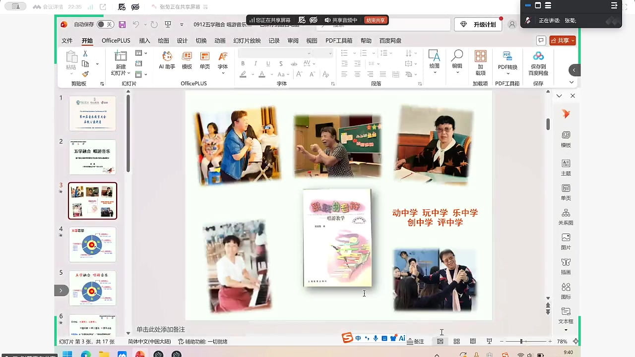Open the 关系图 panel in the right sidebar
Image resolution: width=635 pixels, height=357 pixels.
(x=566, y=217)
